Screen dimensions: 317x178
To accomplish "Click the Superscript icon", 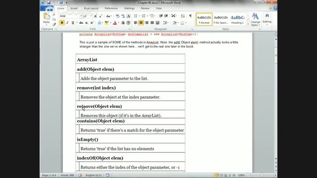I will click(x=92, y=23).
